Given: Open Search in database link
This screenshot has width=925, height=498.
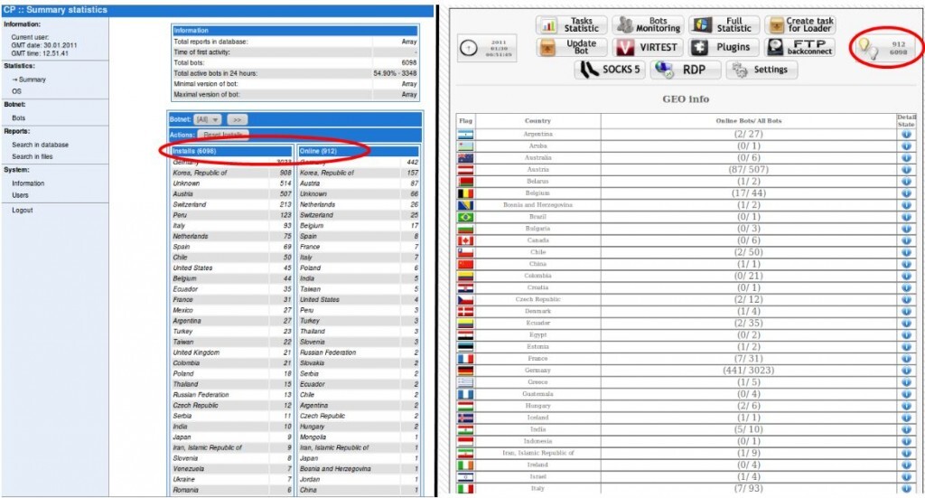Looking at the screenshot, I should (x=40, y=145).
